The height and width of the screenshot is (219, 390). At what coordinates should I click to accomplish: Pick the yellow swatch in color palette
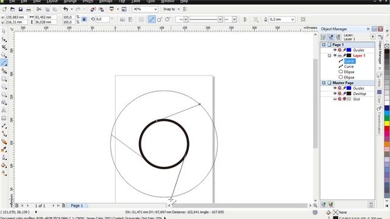[x=387, y=123]
